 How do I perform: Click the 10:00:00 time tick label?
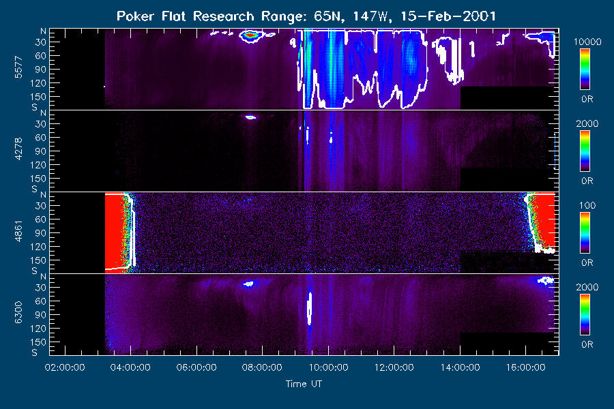[328, 367]
